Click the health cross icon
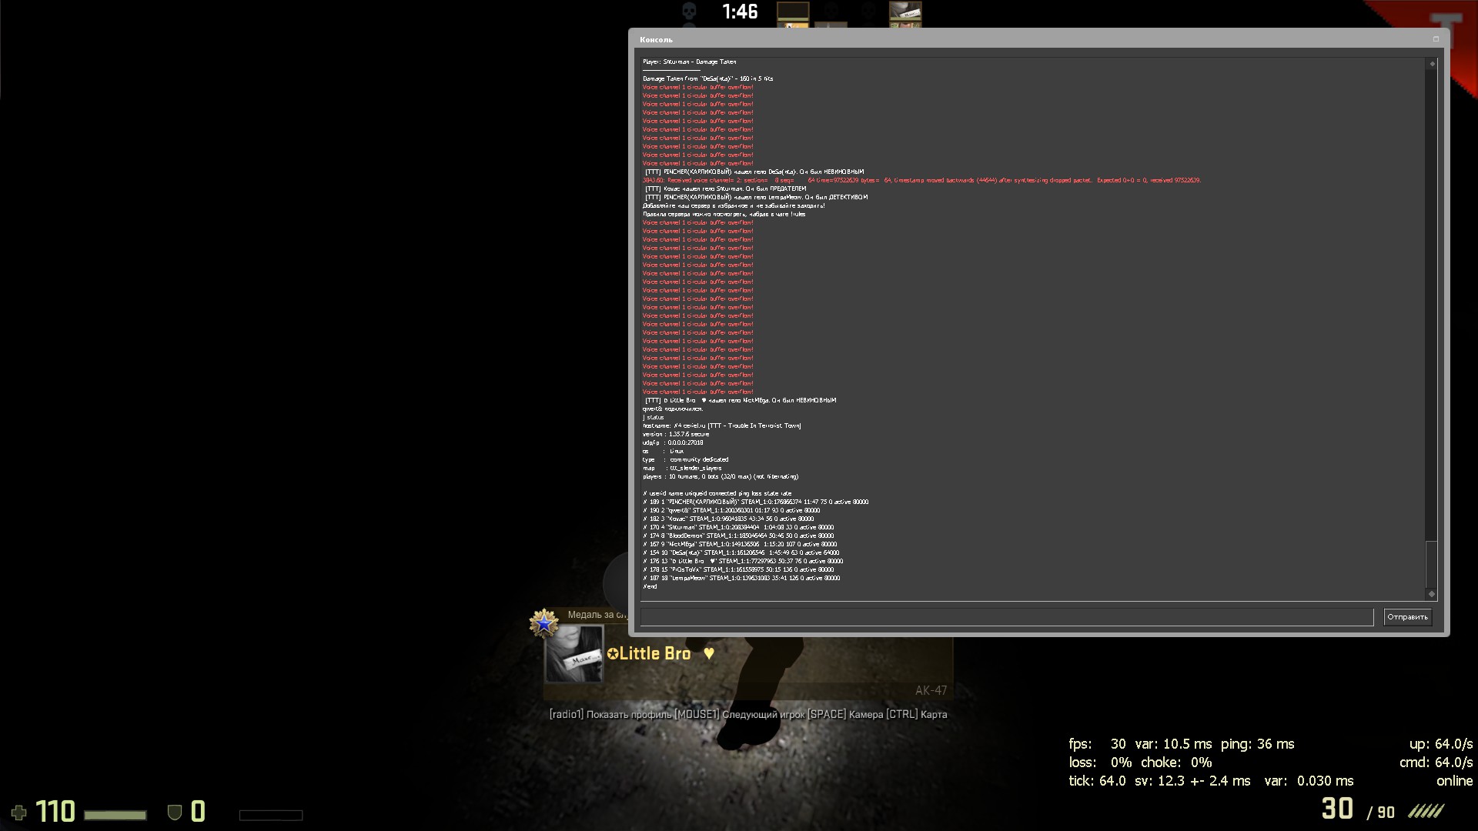 point(18,813)
